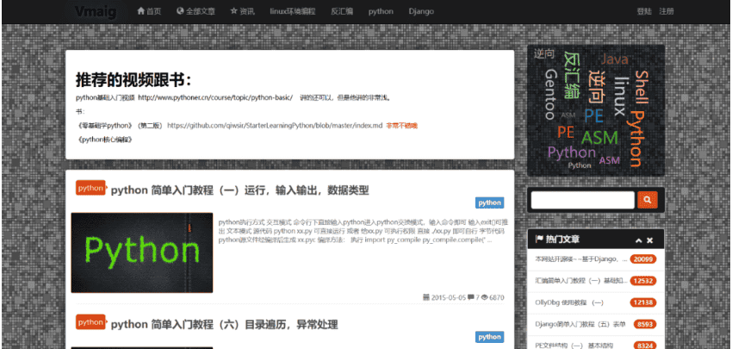Go to the 资讯 news section

pos(242,11)
